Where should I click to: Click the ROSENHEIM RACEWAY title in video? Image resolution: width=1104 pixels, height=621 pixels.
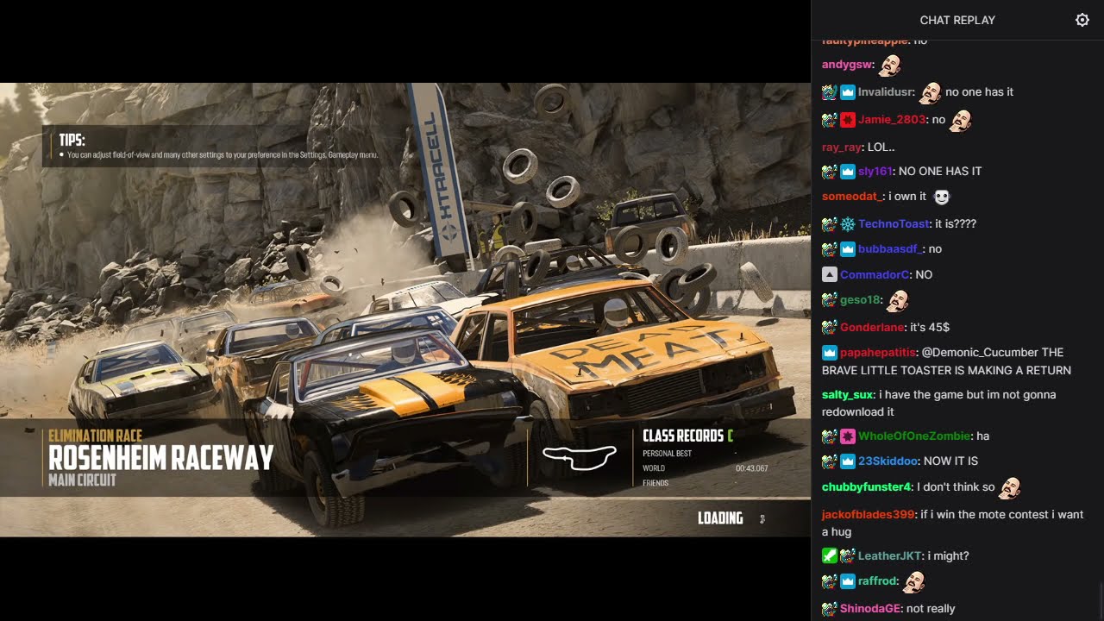(x=161, y=458)
